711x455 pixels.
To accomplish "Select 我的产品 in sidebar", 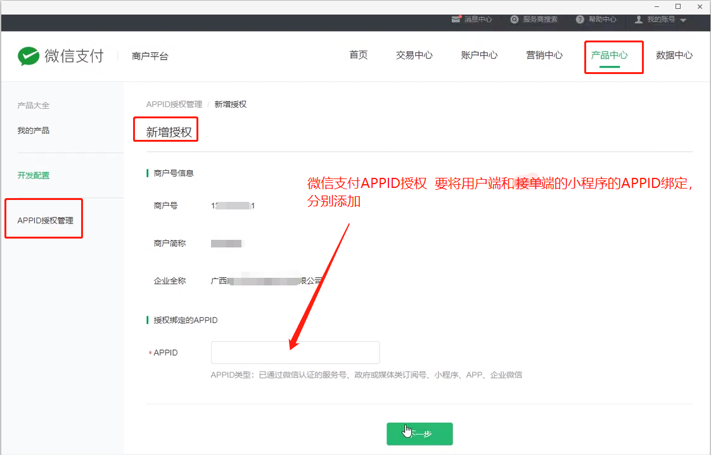I will pyautogui.click(x=33, y=130).
